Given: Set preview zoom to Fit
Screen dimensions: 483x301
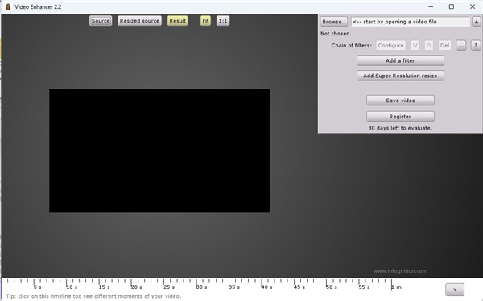Looking at the screenshot, I should point(205,21).
